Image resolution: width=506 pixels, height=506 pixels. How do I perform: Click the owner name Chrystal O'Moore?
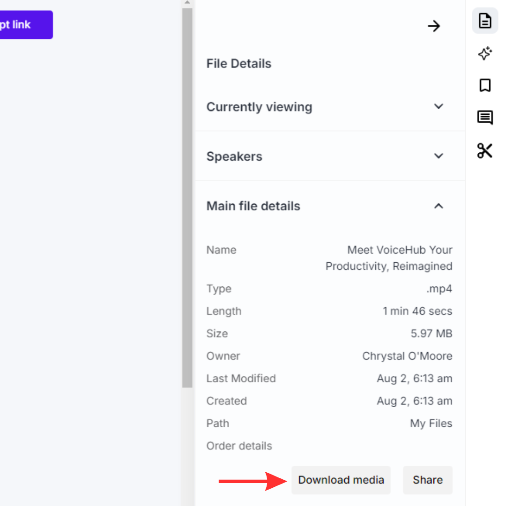[x=407, y=356]
